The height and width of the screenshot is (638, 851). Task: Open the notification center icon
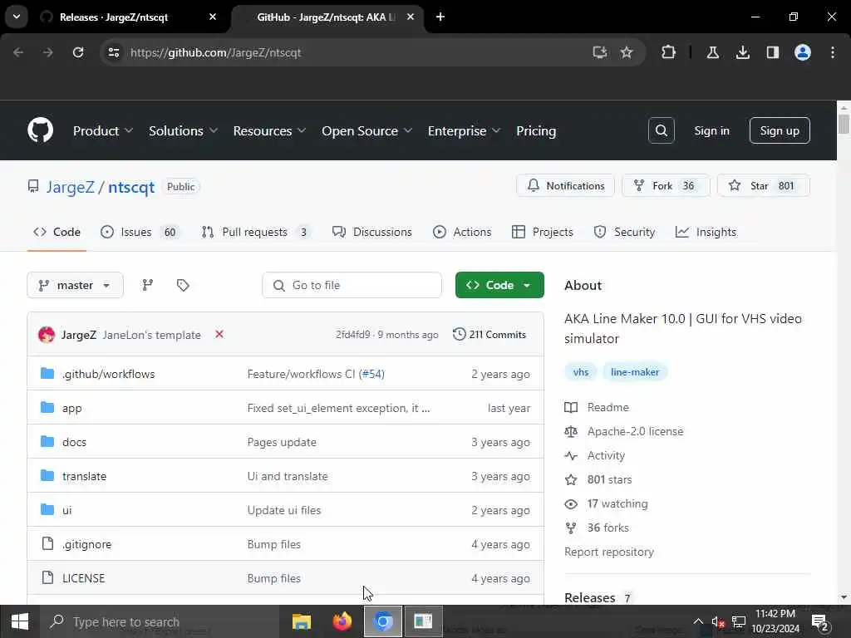tap(820, 622)
